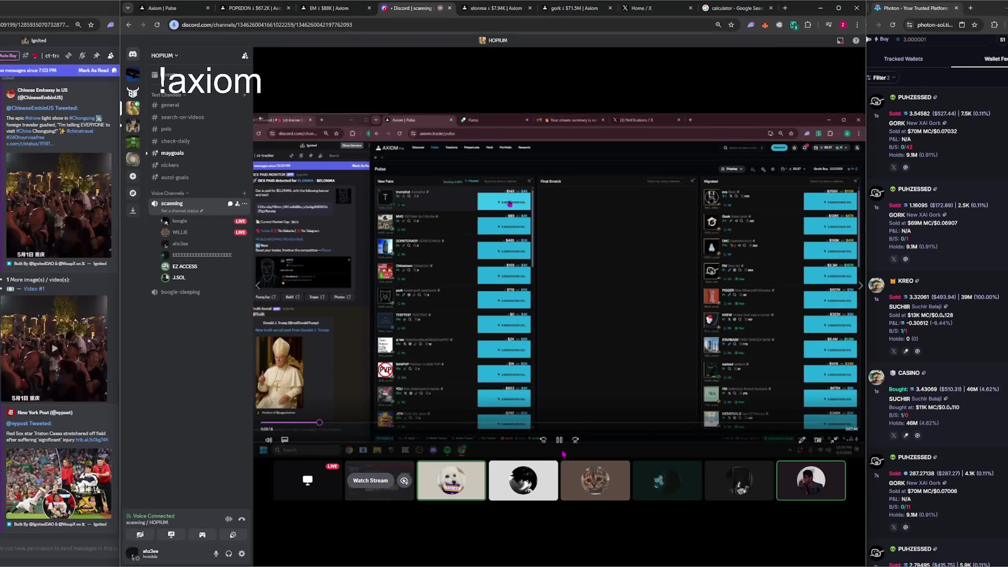Open calculator Google Search tab
Viewport: 1008px width, 567px height.
(737, 8)
